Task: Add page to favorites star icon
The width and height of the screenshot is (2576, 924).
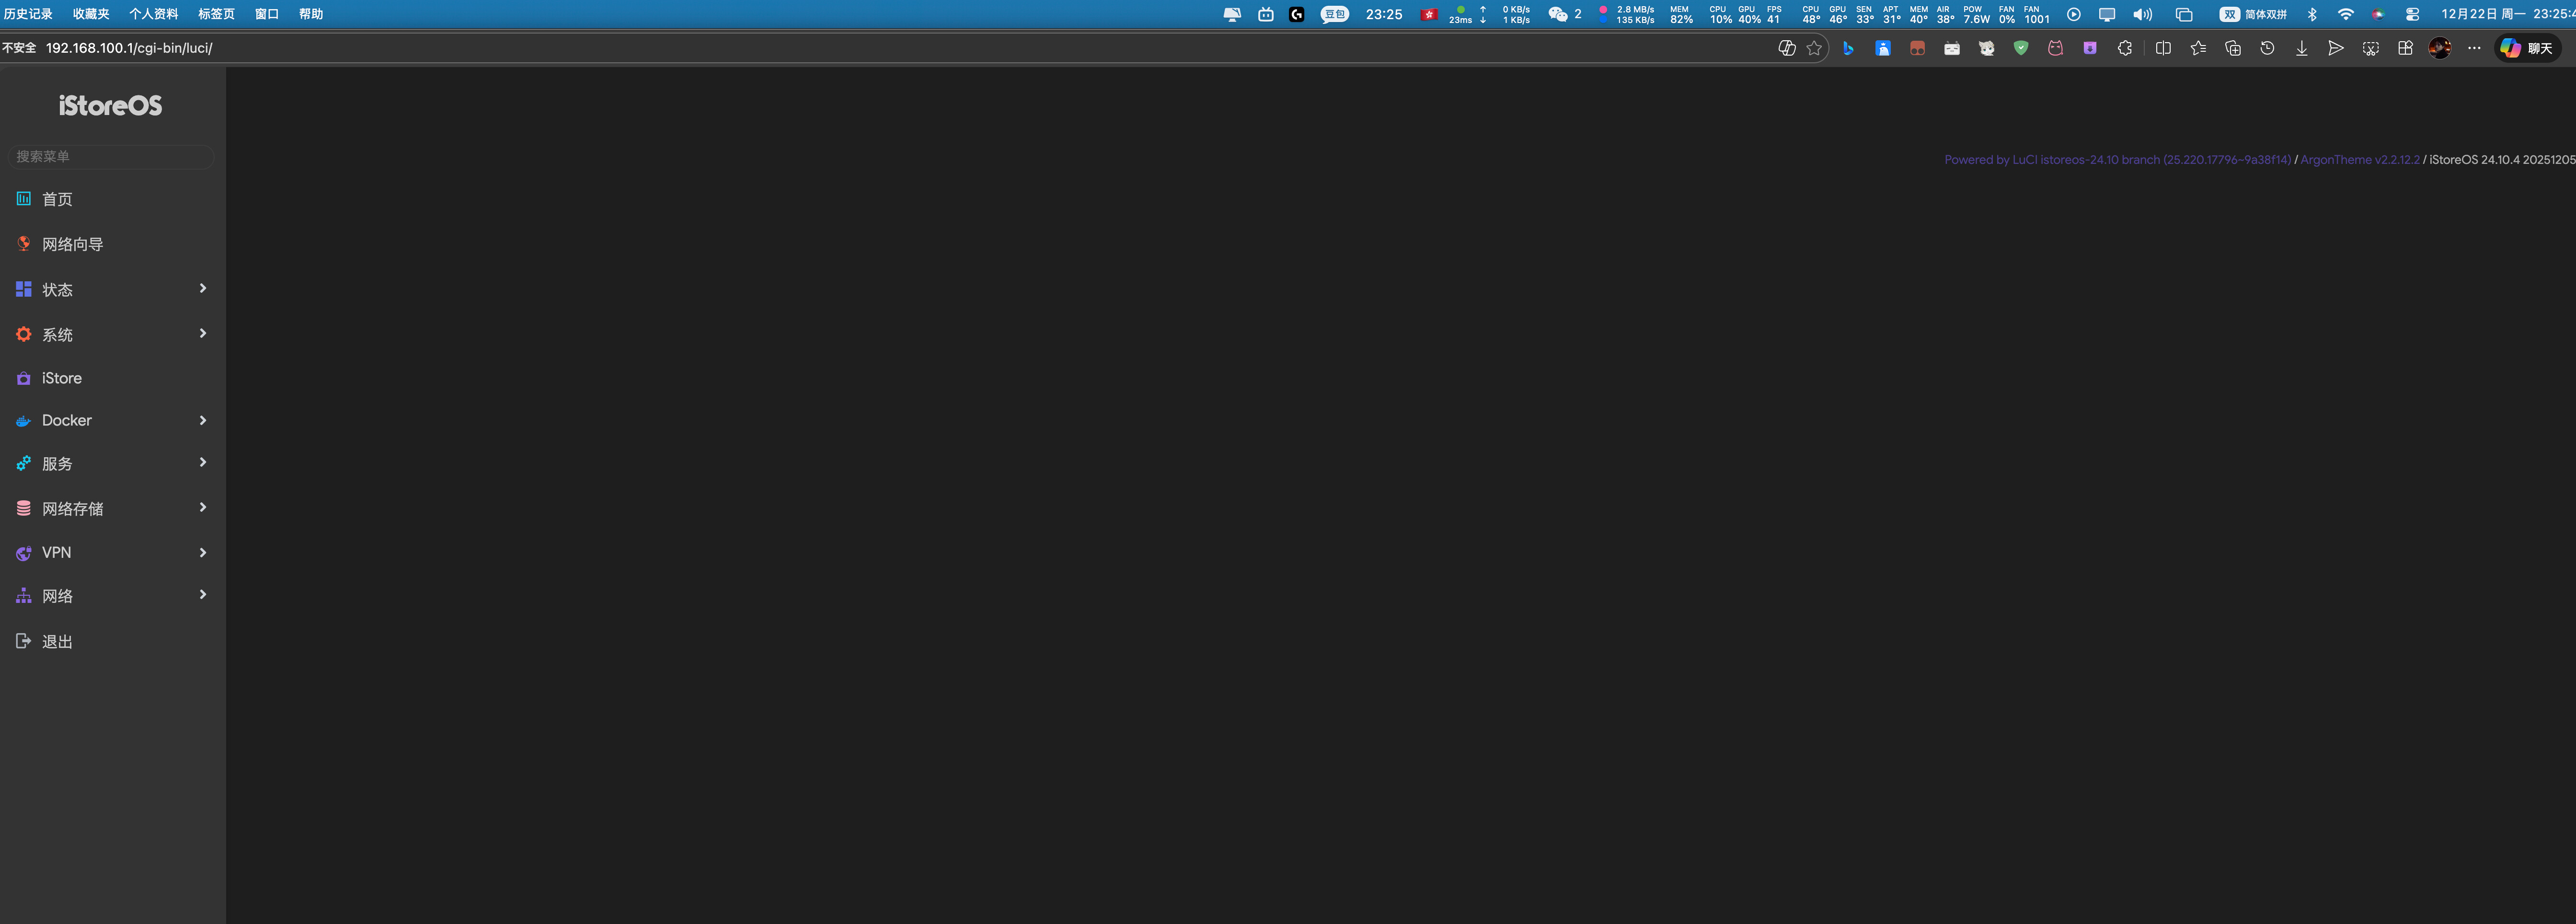Action: [x=1814, y=48]
